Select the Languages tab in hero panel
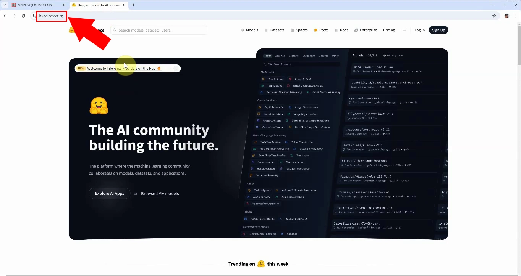521x276 pixels. 309,56
